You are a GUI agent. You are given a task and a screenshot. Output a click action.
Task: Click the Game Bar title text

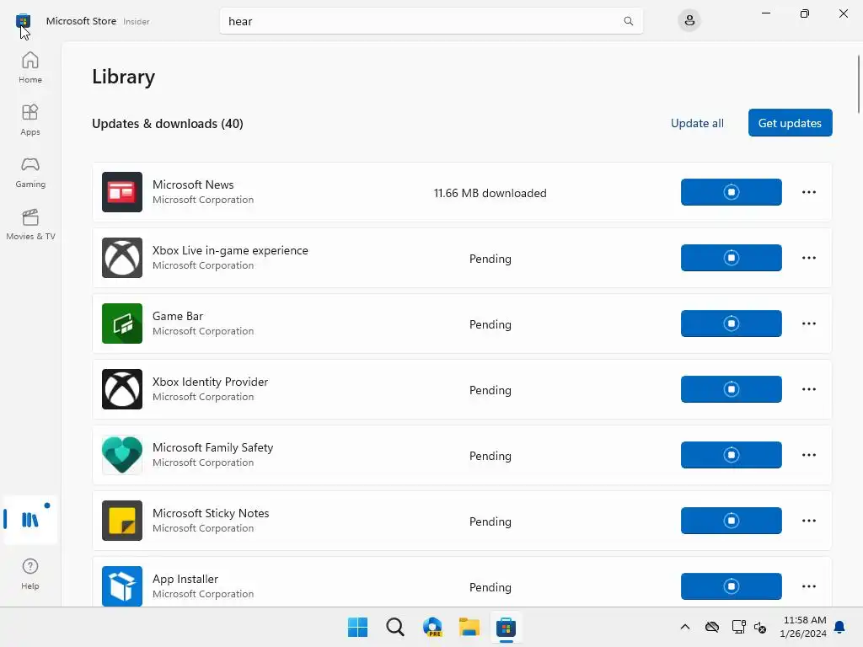178,316
